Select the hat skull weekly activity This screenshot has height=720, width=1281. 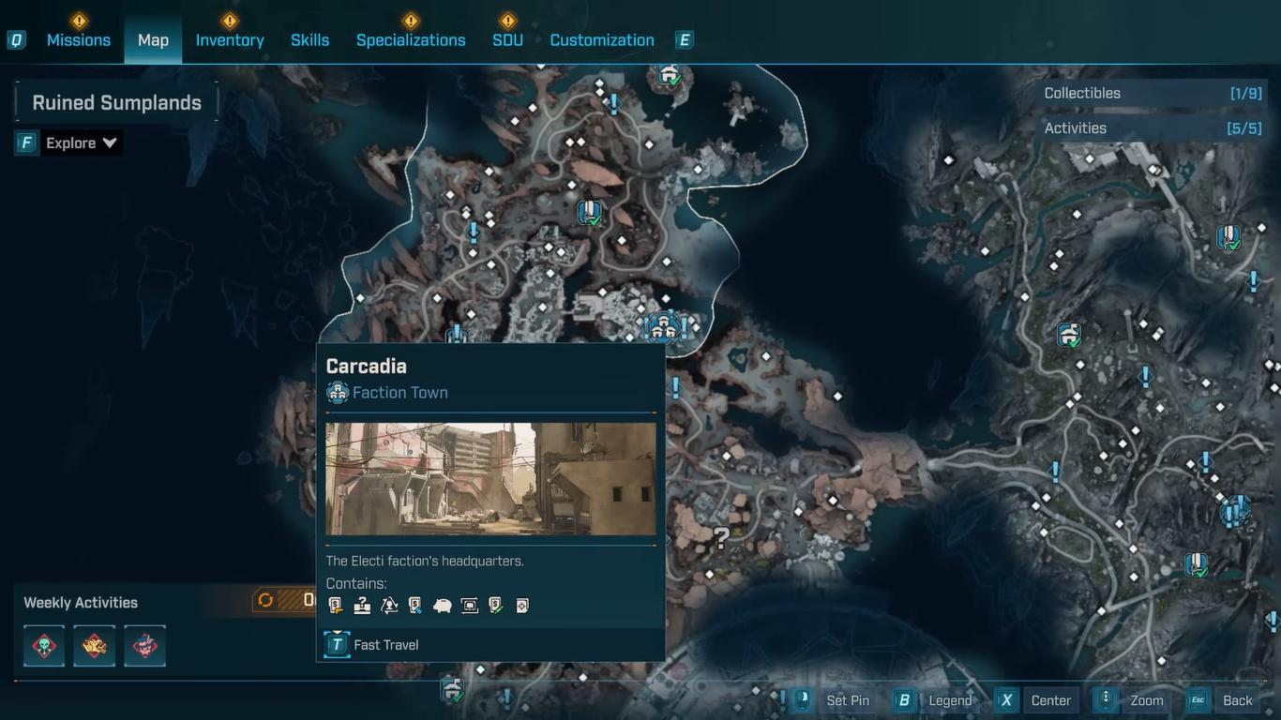coord(144,646)
